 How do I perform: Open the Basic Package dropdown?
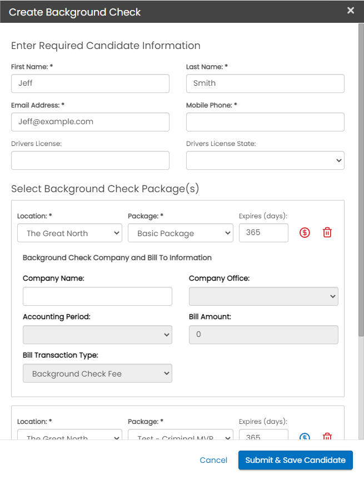181,233
